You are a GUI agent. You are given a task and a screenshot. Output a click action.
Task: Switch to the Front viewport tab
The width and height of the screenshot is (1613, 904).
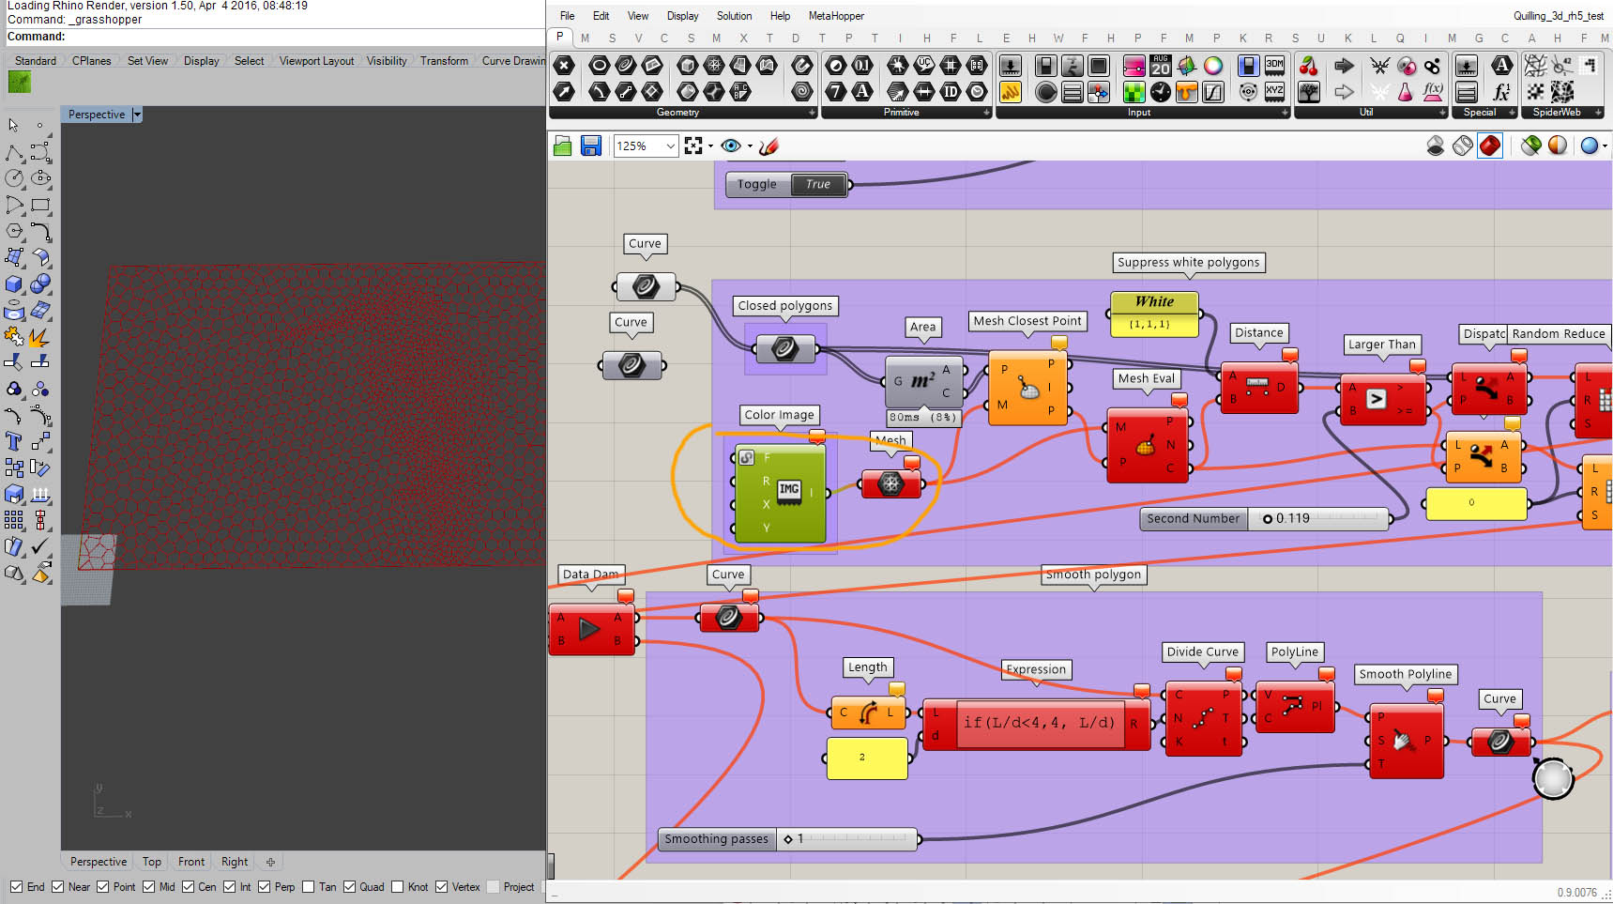coord(191,862)
